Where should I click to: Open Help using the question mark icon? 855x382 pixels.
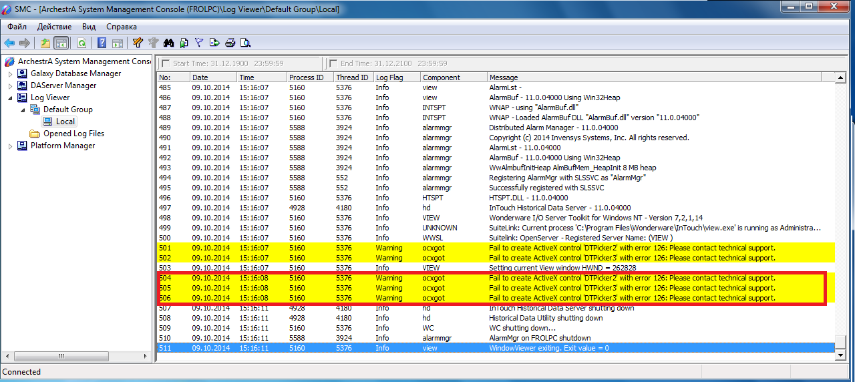pyautogui.click(x=102, y=43)
